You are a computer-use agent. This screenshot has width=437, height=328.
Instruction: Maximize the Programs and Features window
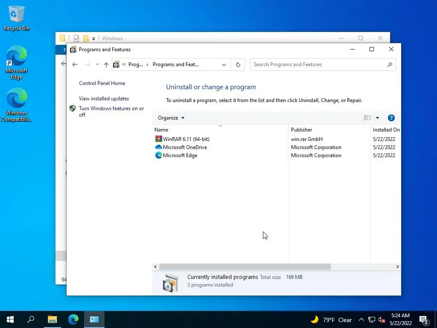[372, 50]
